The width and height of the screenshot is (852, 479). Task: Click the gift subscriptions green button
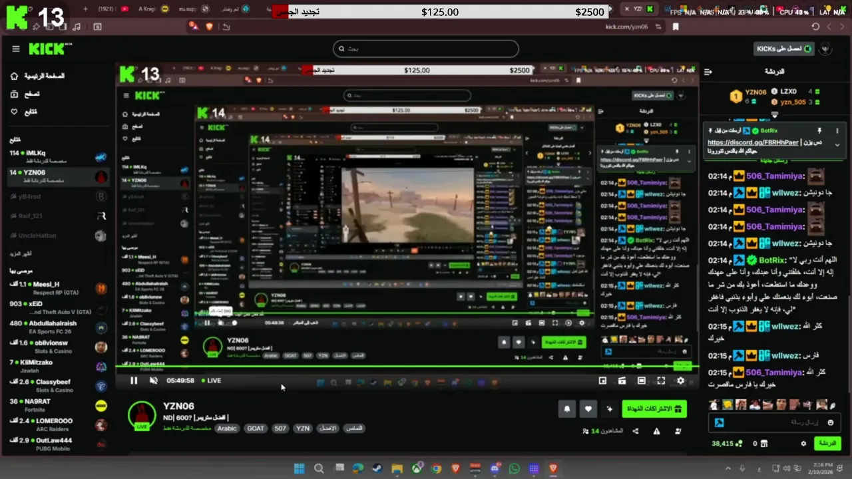click(x=654, y=409)
